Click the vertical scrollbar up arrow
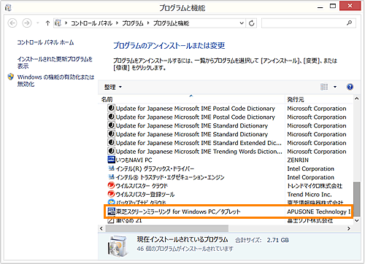 [x=357, y=98]
